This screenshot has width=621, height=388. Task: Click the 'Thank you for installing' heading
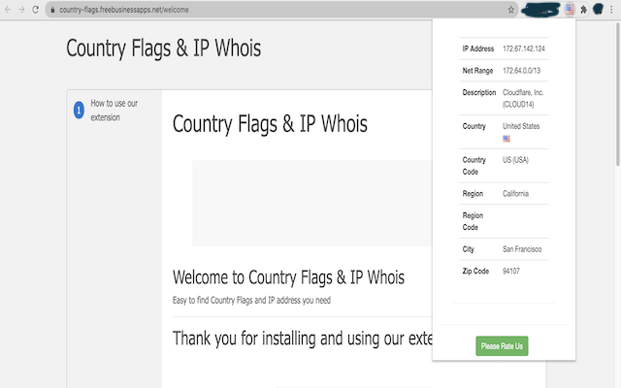303,339
